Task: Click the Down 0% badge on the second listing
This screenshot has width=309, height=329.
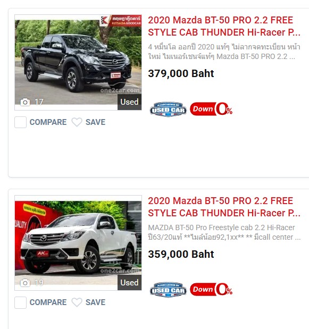Action: [x=211, y=289]
